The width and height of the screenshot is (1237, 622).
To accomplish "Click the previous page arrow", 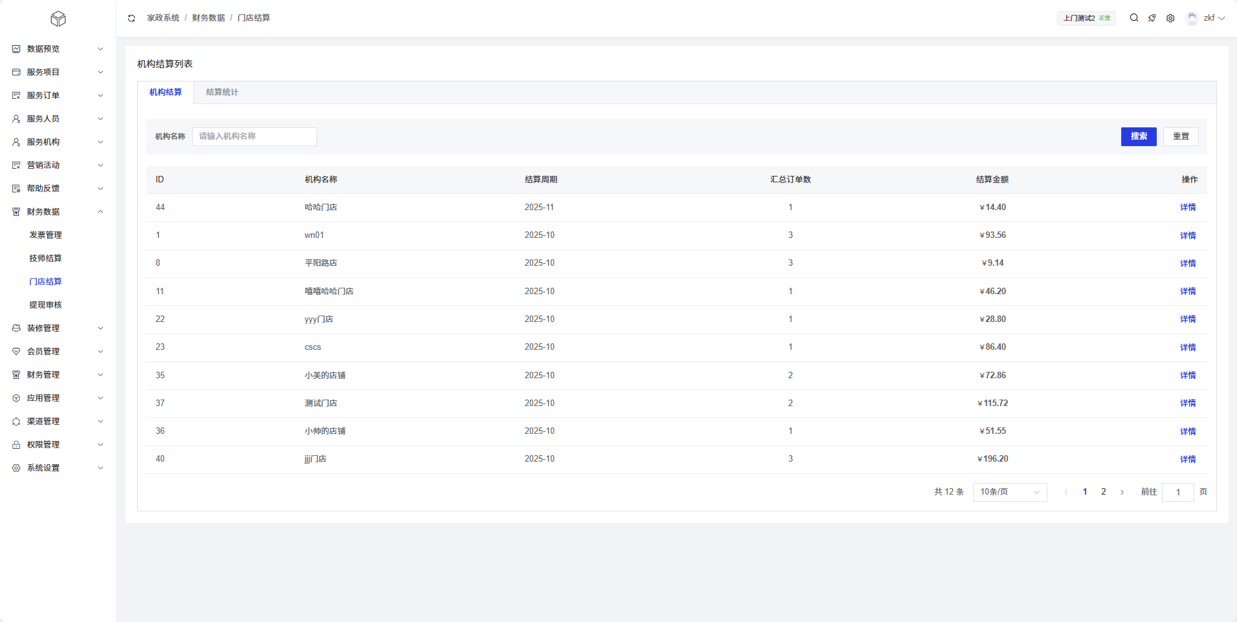I will 1066,492.
